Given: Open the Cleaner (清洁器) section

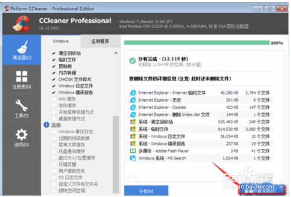Looking at the screenshot, I should tap(22, 50).
